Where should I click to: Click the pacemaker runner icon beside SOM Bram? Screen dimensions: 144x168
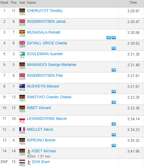[29, 163]
